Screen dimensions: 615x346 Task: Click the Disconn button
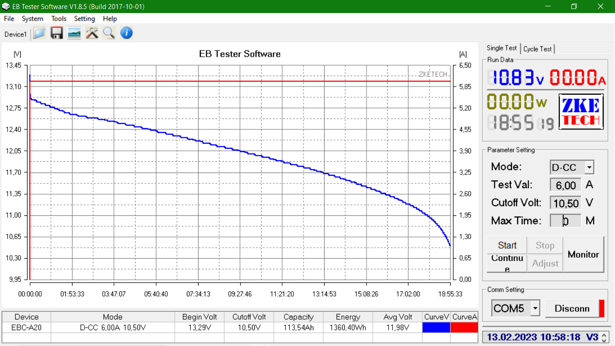coord(572,309)
